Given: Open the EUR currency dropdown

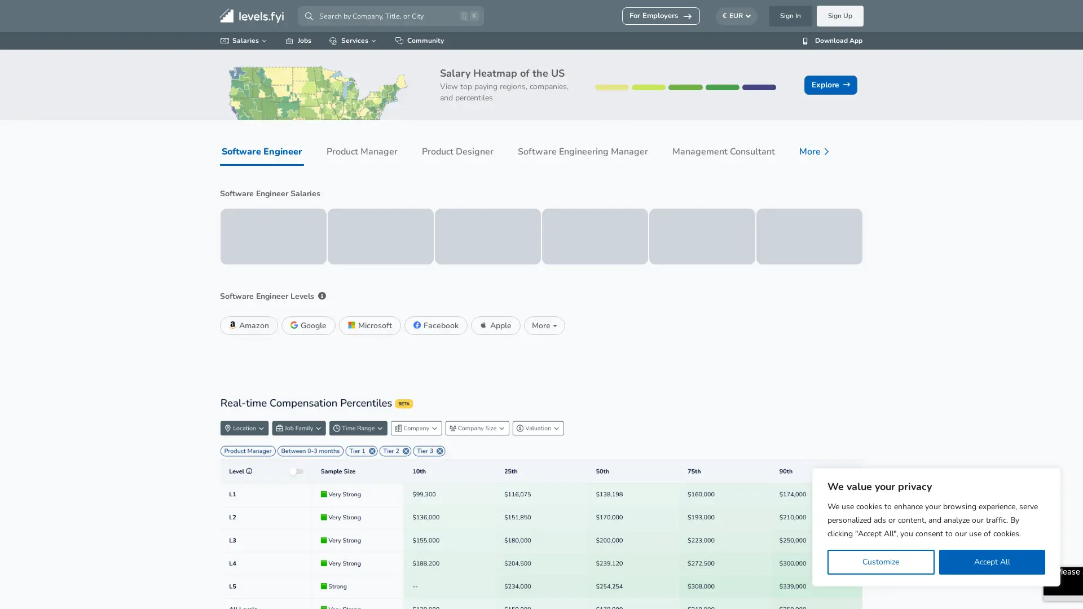Looking at the screenshot, I should (x=736, y=16).
